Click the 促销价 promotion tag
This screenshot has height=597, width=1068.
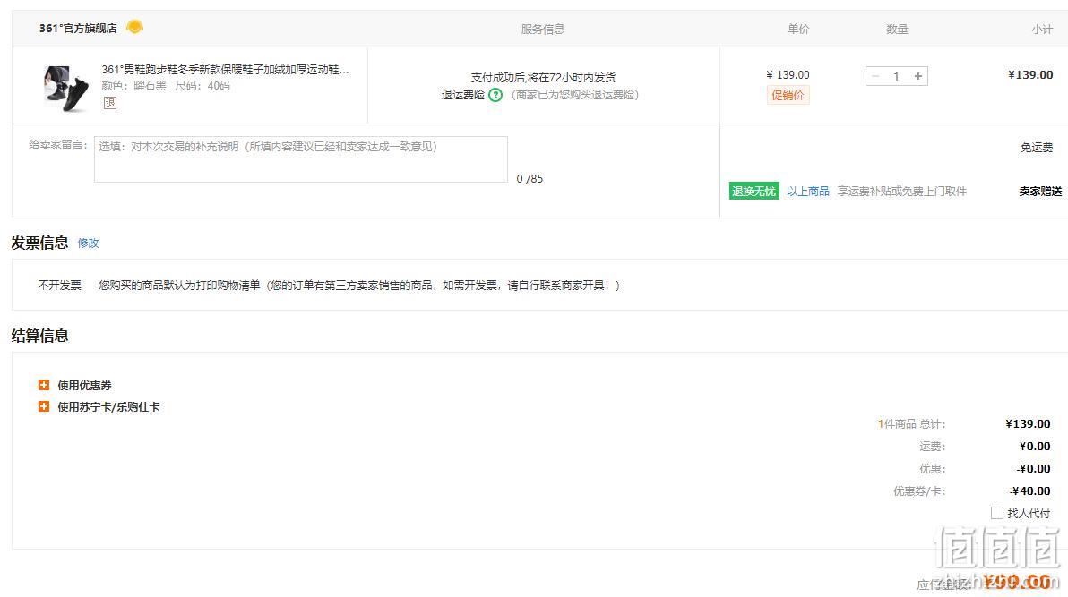pyautogui.click(x=788, y=95)
